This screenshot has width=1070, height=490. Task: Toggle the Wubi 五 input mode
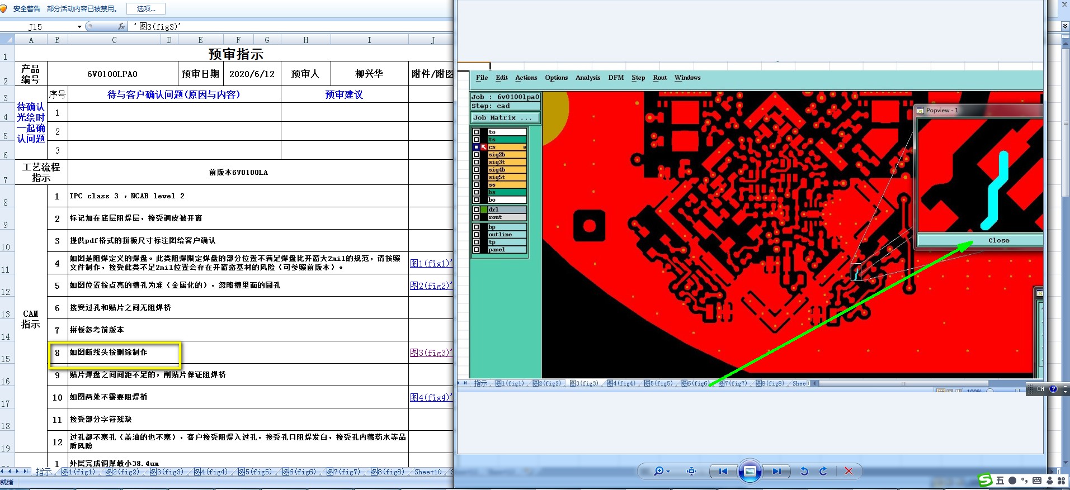(x=1000, y=481)
